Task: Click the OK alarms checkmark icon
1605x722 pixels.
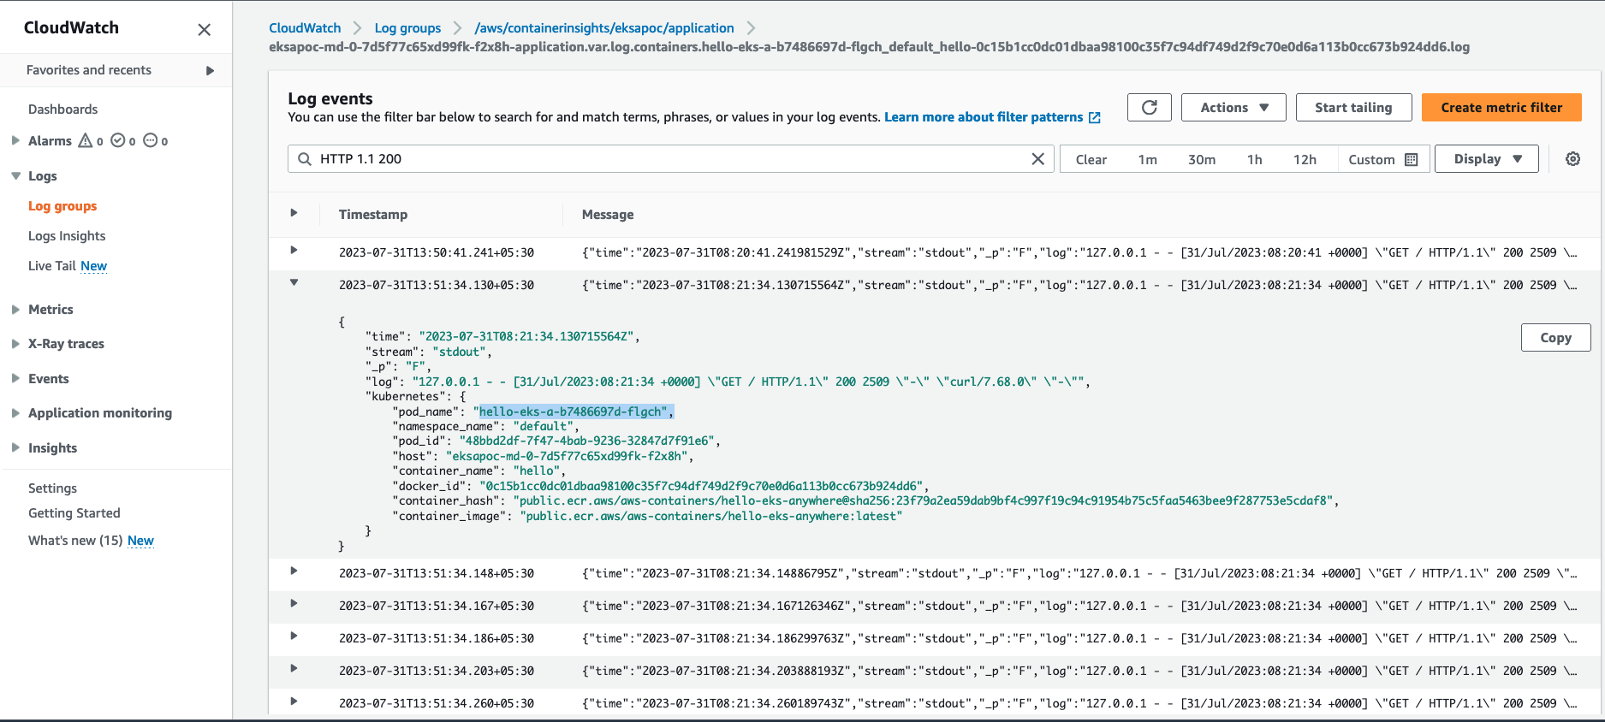Action: [118, 140]
